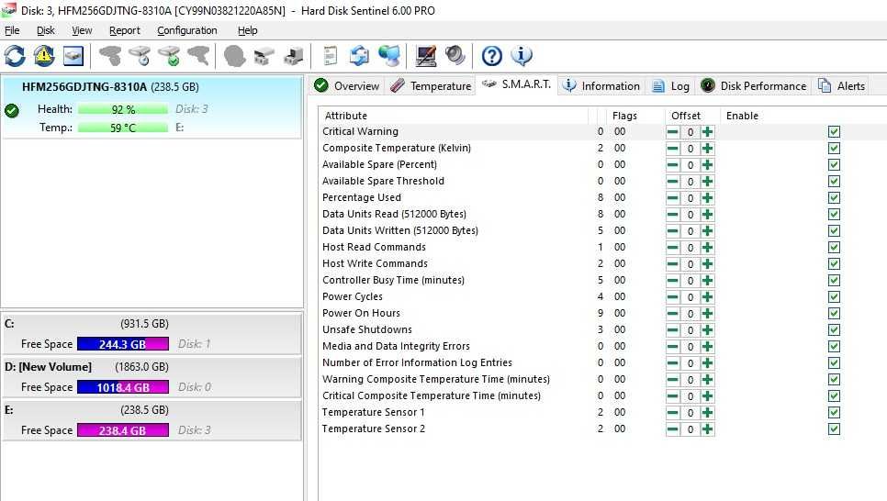The width and height of the screenshot is (887, 501).
Task: Select Number of Error Information Log Entries row
Action: [x=602, y=362]
